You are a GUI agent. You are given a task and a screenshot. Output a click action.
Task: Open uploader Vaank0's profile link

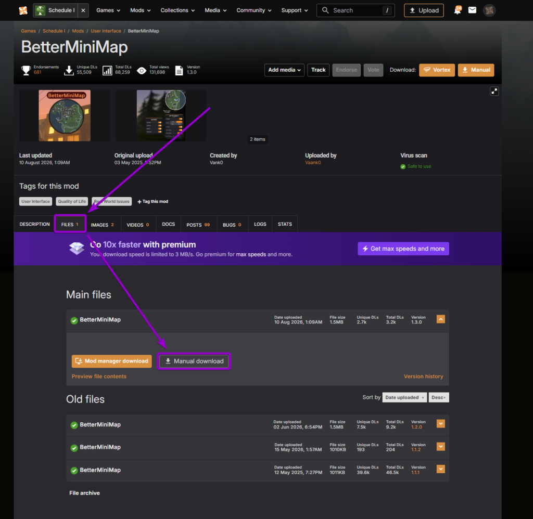pos(313,163)
